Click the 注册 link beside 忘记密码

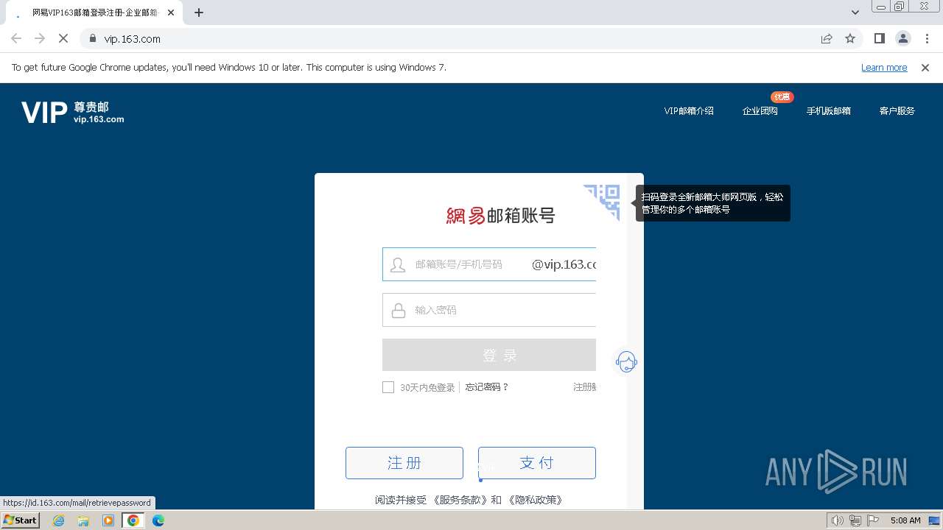[x=585, y=387]
